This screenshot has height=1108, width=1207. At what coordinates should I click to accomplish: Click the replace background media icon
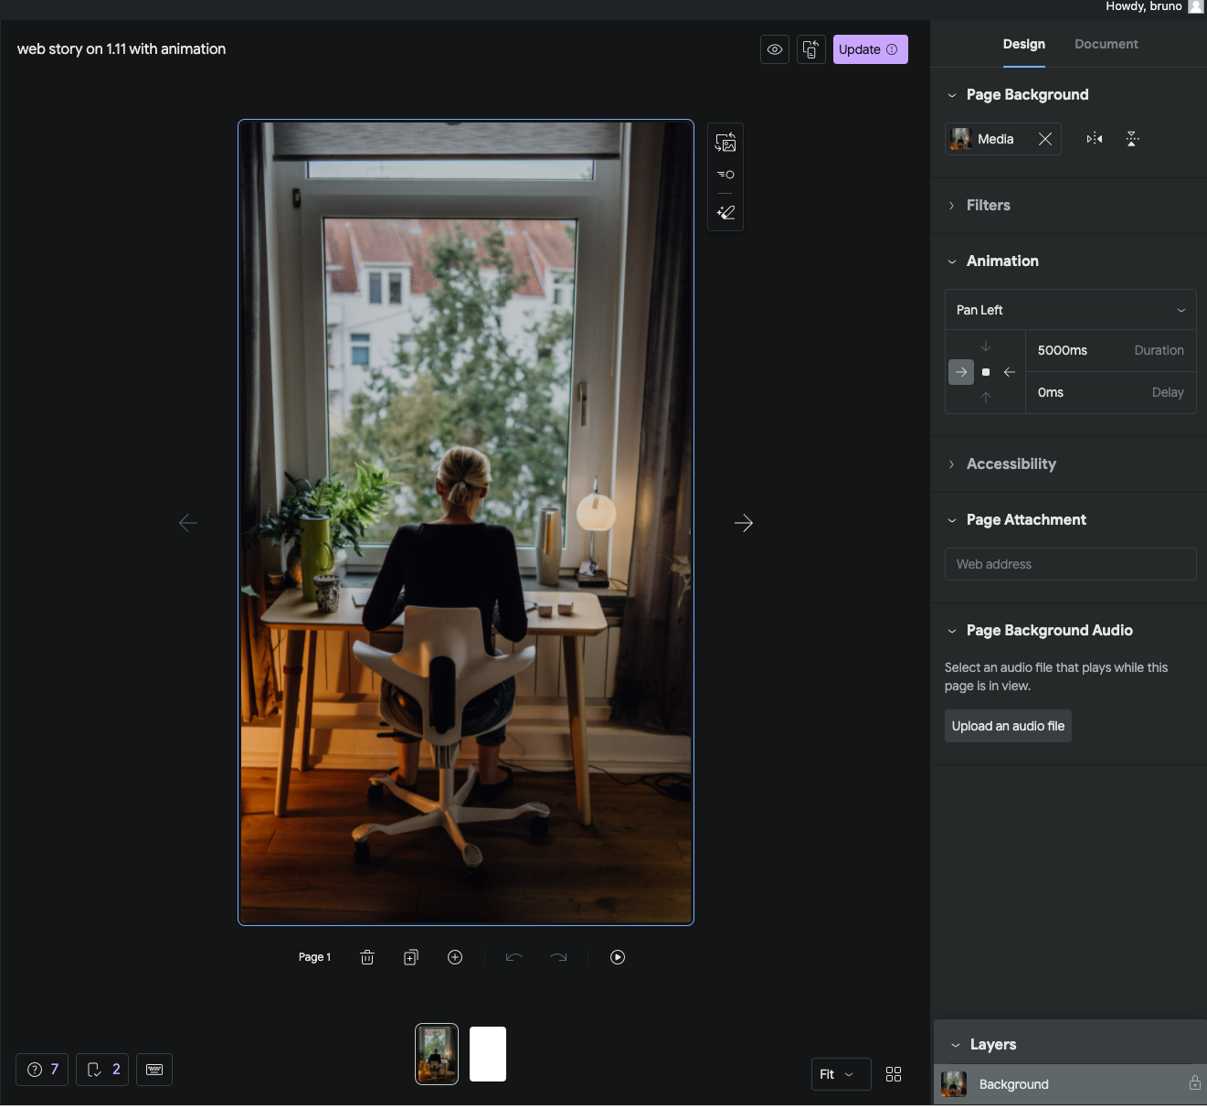[x=725, y=142]
